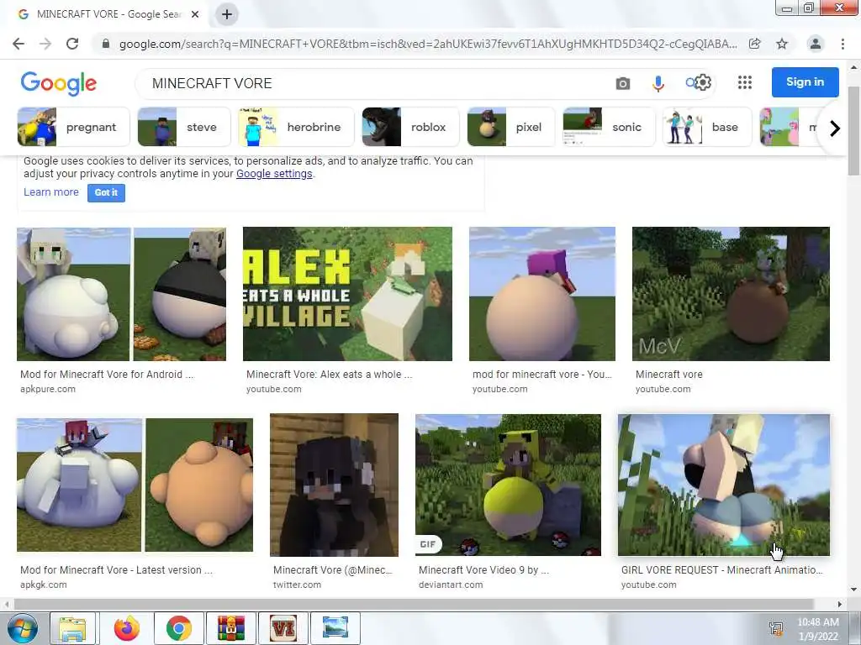Dismiss cookie notice with Got it

(106, 192)
